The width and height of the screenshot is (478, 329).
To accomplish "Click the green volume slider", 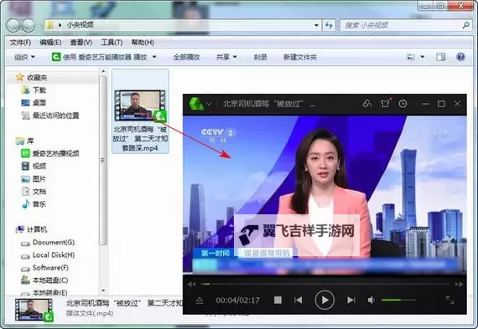I will pyautogui.click(x=398, y=300).
